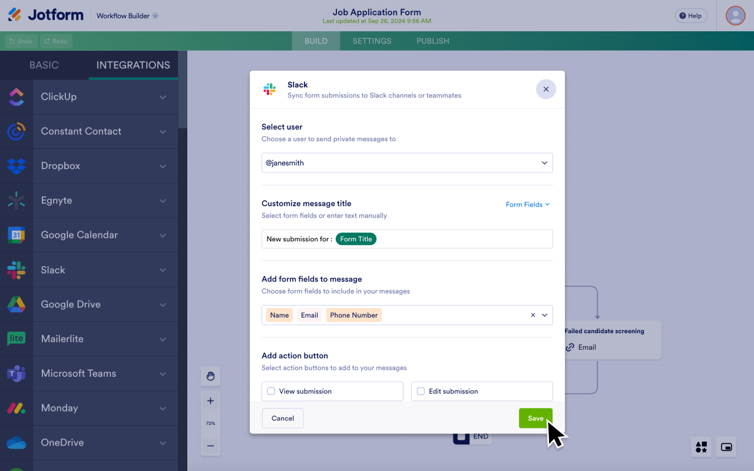
Task: Click the Redo button
Action: click(x=56, y=41)
